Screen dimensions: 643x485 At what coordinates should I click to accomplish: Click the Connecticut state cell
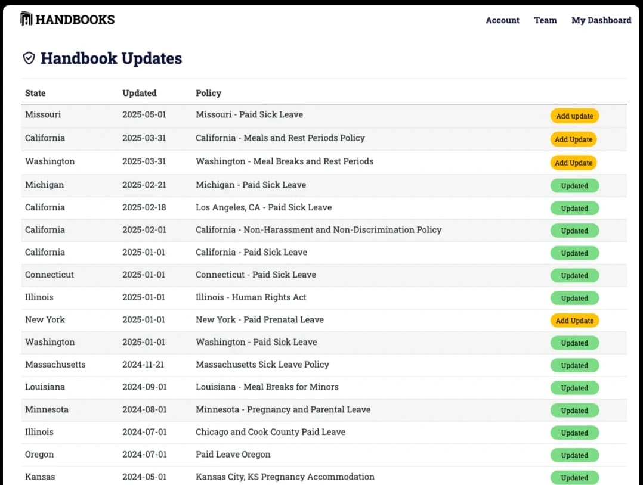(49, 275)
